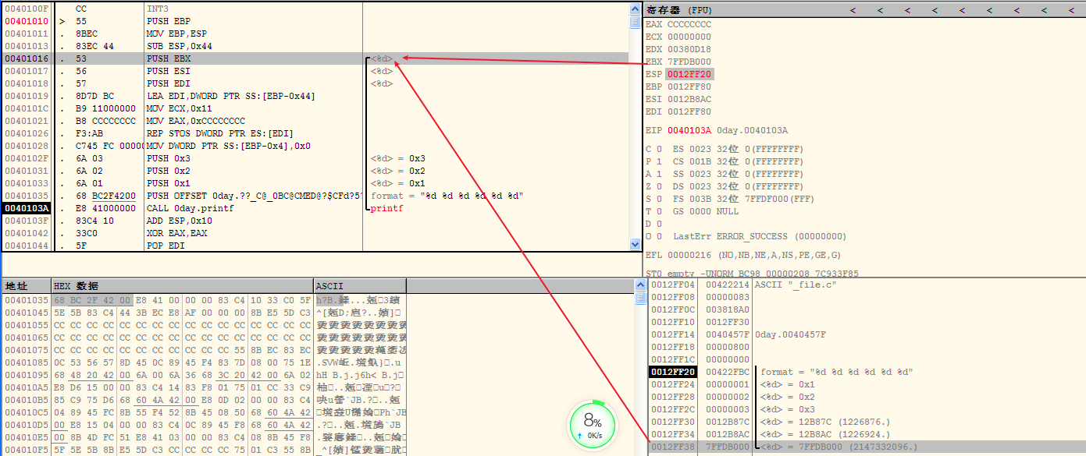
Task: Select the ECX 00000000 register
Action: 678,37
